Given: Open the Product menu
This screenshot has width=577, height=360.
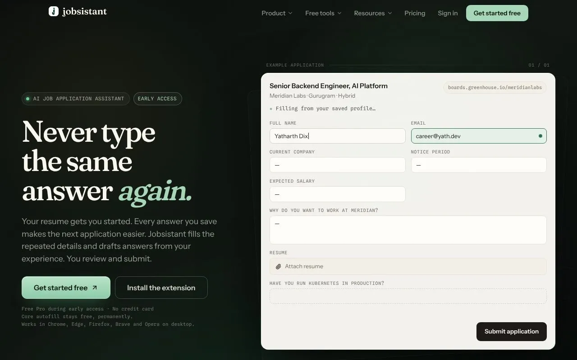Looking at the screenshot, I should pos(277,13).
